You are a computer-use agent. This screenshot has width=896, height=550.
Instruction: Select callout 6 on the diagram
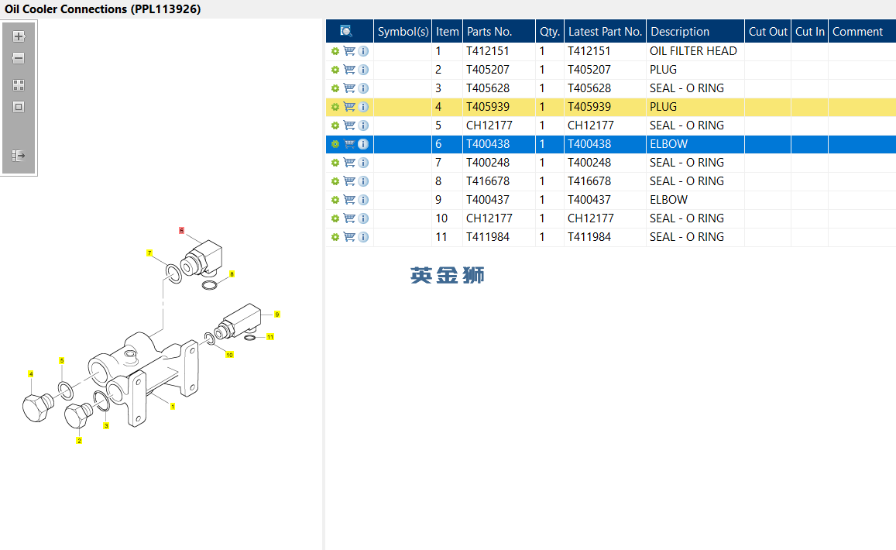point(181,230)
